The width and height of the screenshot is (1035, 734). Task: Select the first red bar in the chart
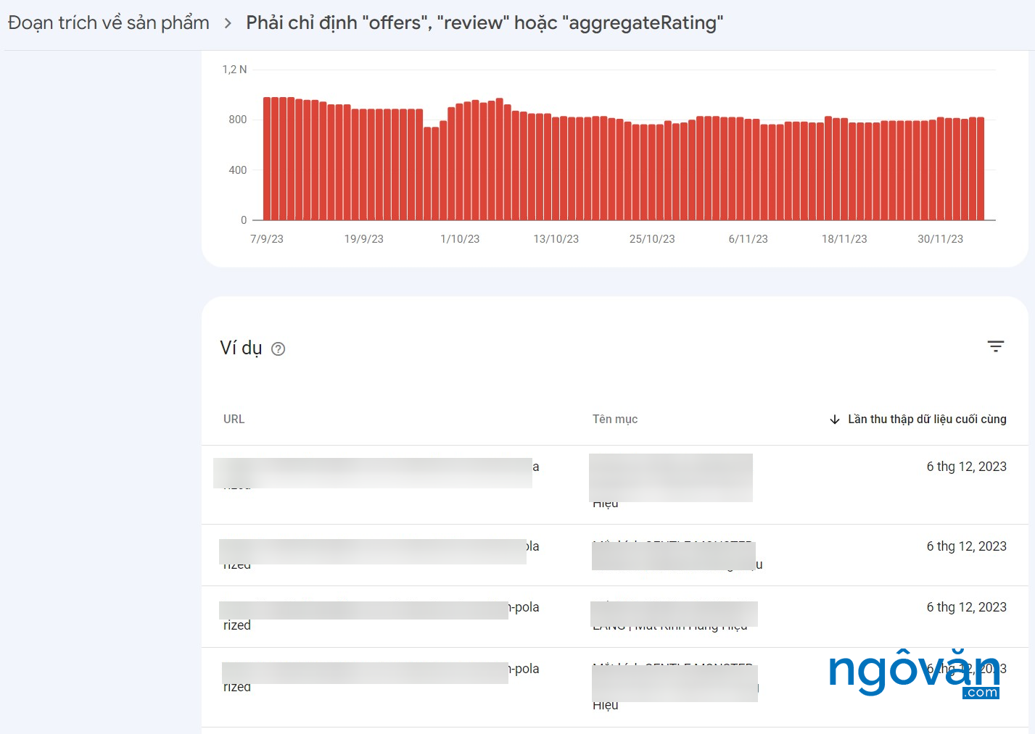point(267,159)
